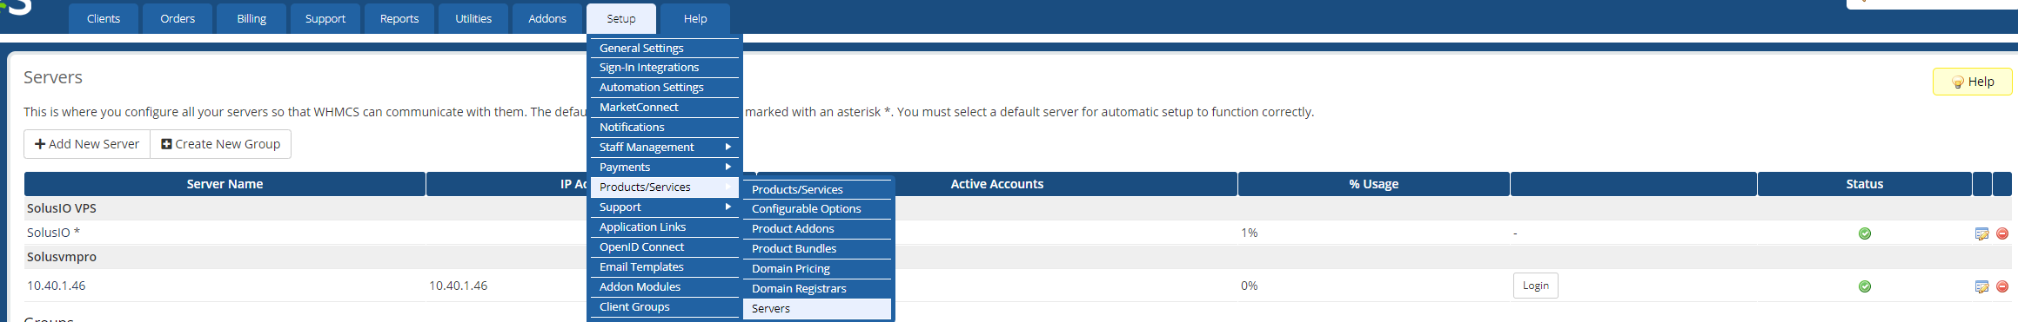This screenshot has height=322, width=2018.
Task: Click the 'Servers' page heading
Action: pos(53,77)
